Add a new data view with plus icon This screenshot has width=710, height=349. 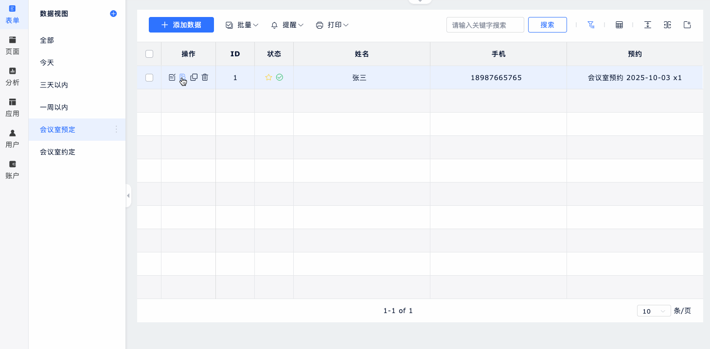click(113, 14)
